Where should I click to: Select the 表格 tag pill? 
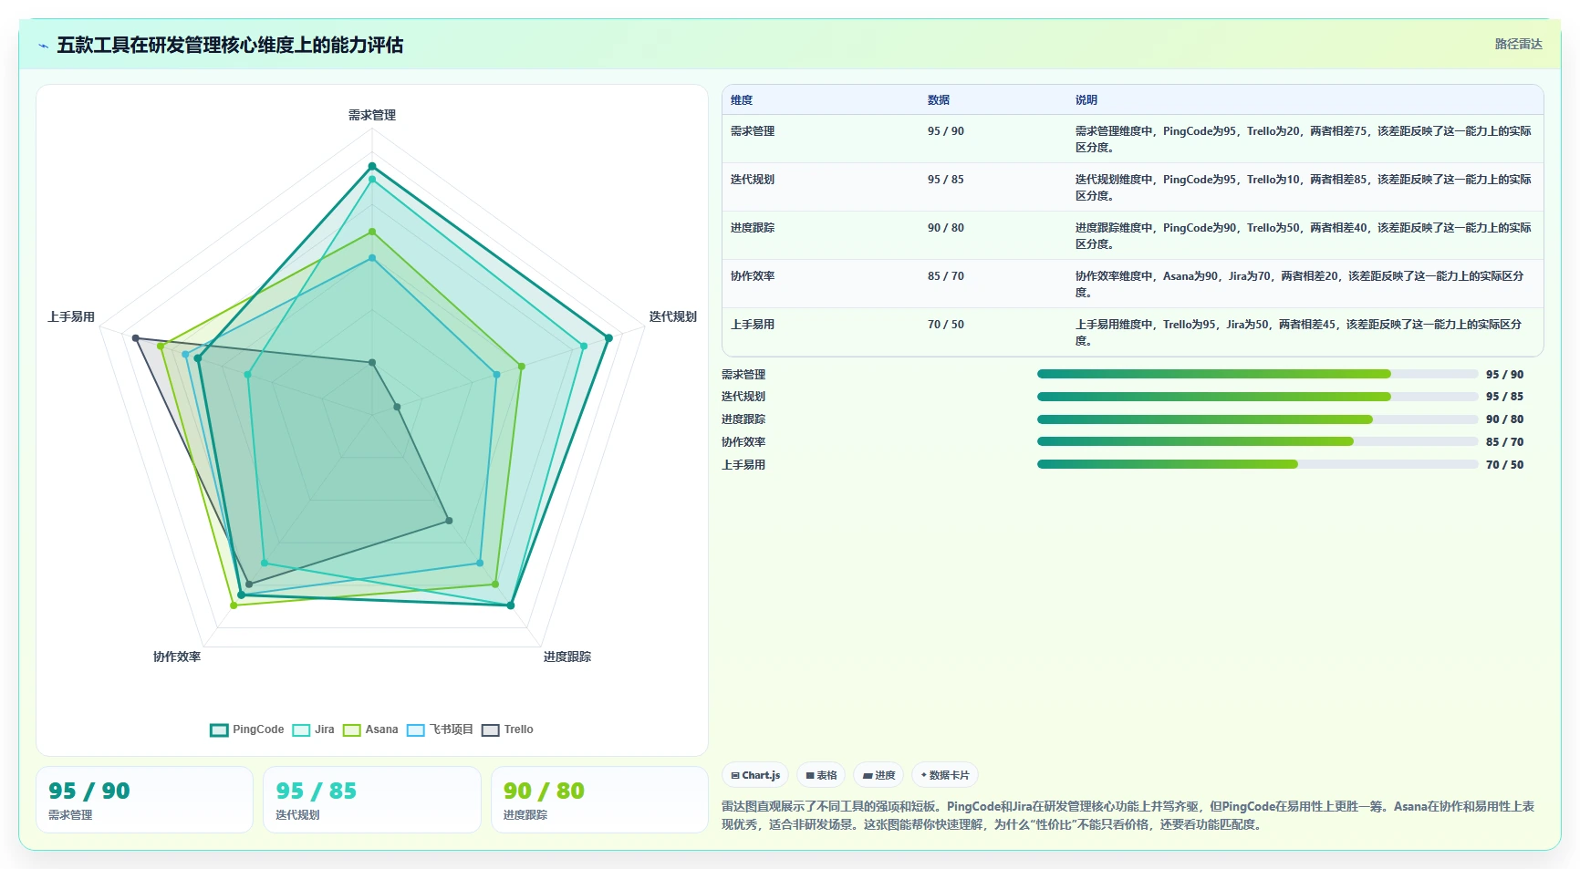tap(822, 775)
